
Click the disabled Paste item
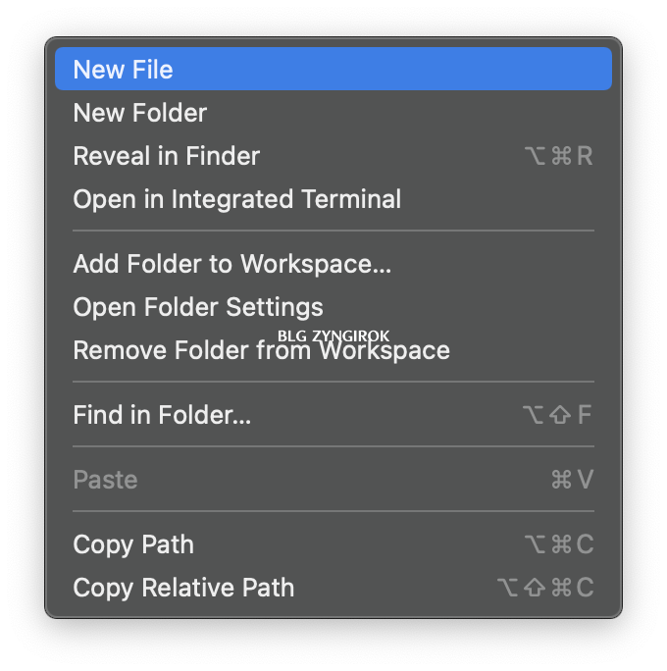[x=333, y=480]
